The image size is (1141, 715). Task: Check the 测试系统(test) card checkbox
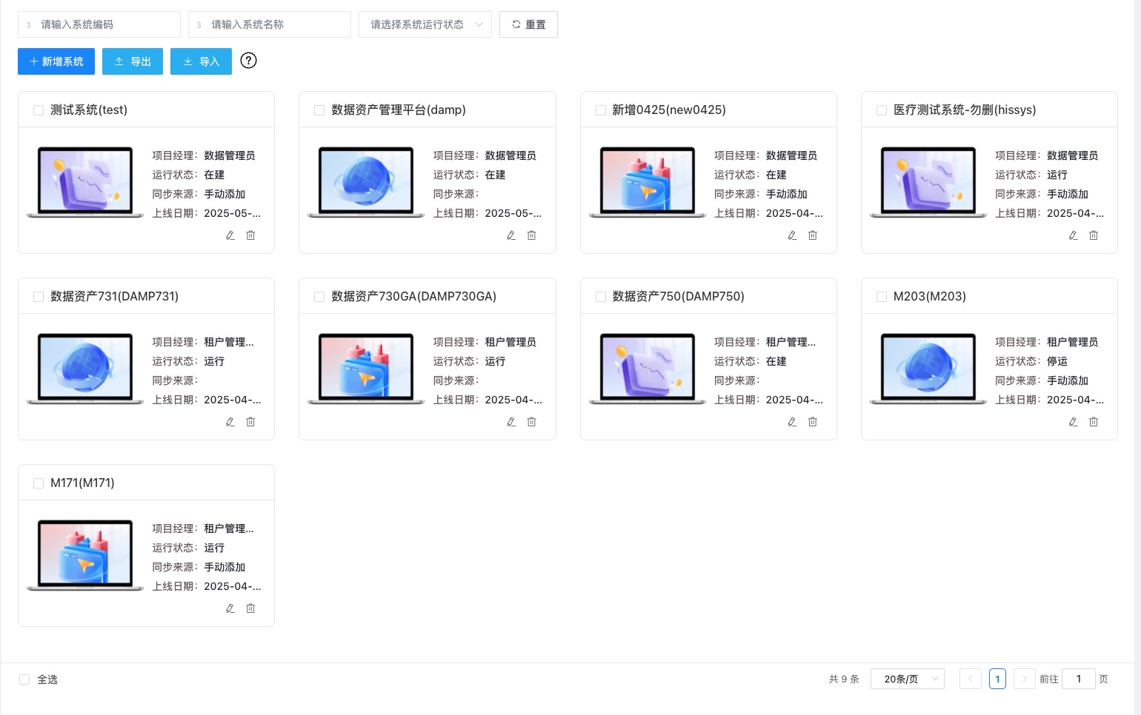39,110
